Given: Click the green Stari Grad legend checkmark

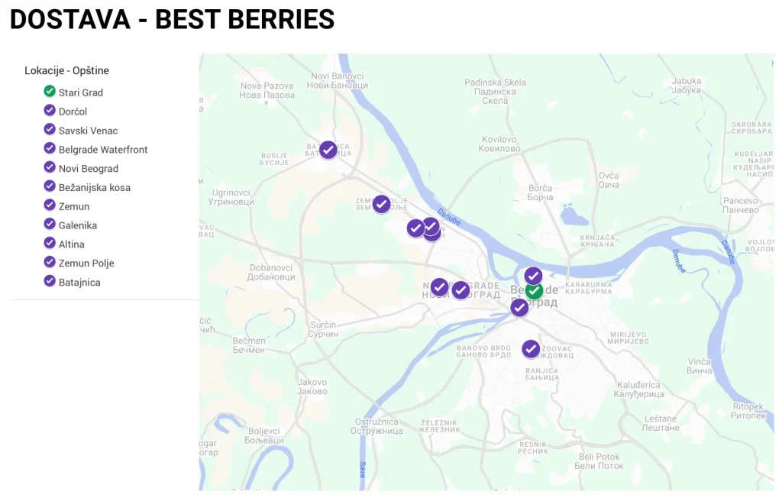Looking at the screenshot, I should [50, 92].
